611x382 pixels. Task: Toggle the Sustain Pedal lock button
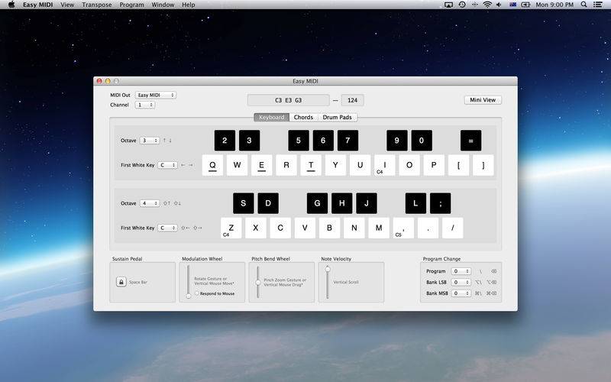121,281
